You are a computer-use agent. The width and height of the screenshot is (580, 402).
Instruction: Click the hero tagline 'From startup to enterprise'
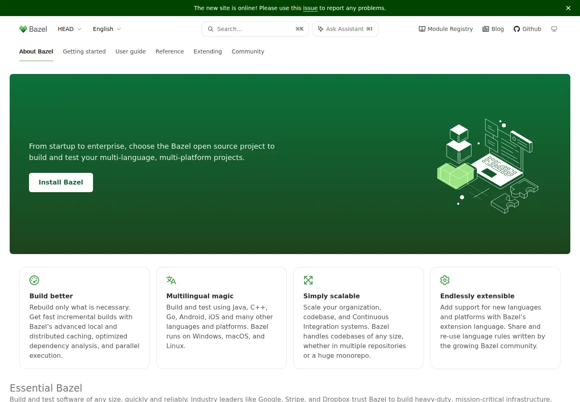[x=152, y=152]
